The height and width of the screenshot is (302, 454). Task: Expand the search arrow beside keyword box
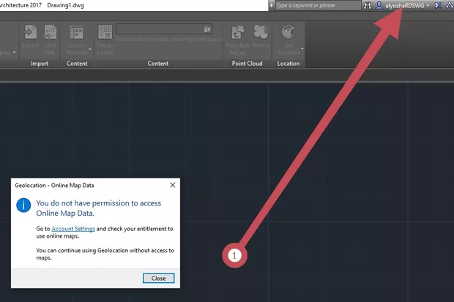[x=271, y=6]
